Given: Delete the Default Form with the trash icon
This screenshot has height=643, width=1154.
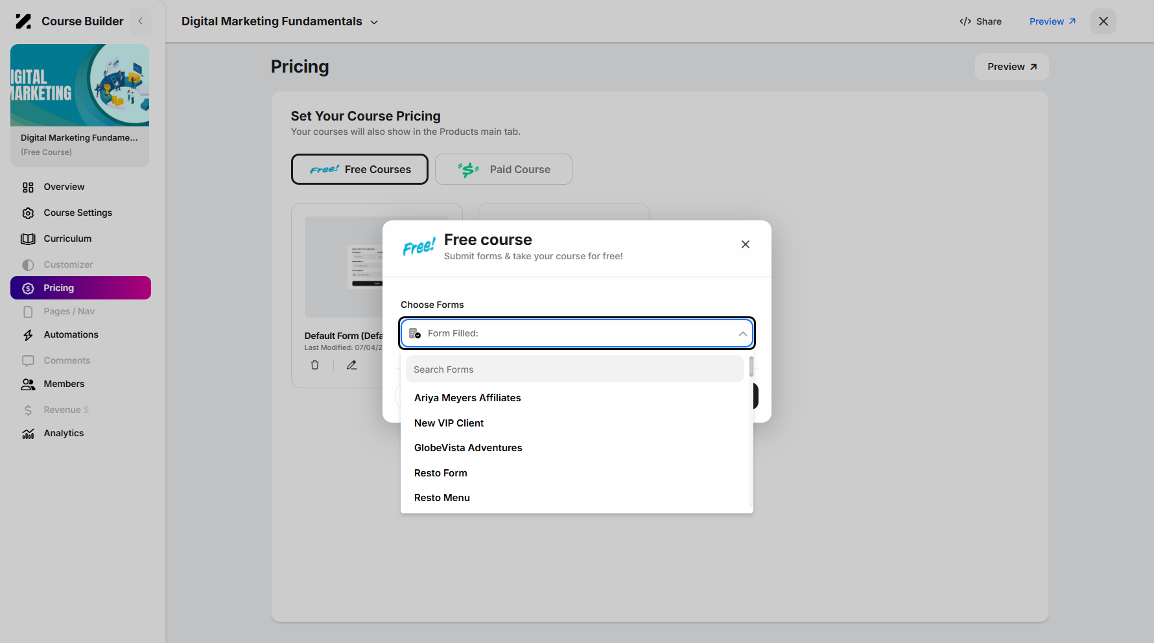Looking at the screenshot, I should [x=315, y=365].
